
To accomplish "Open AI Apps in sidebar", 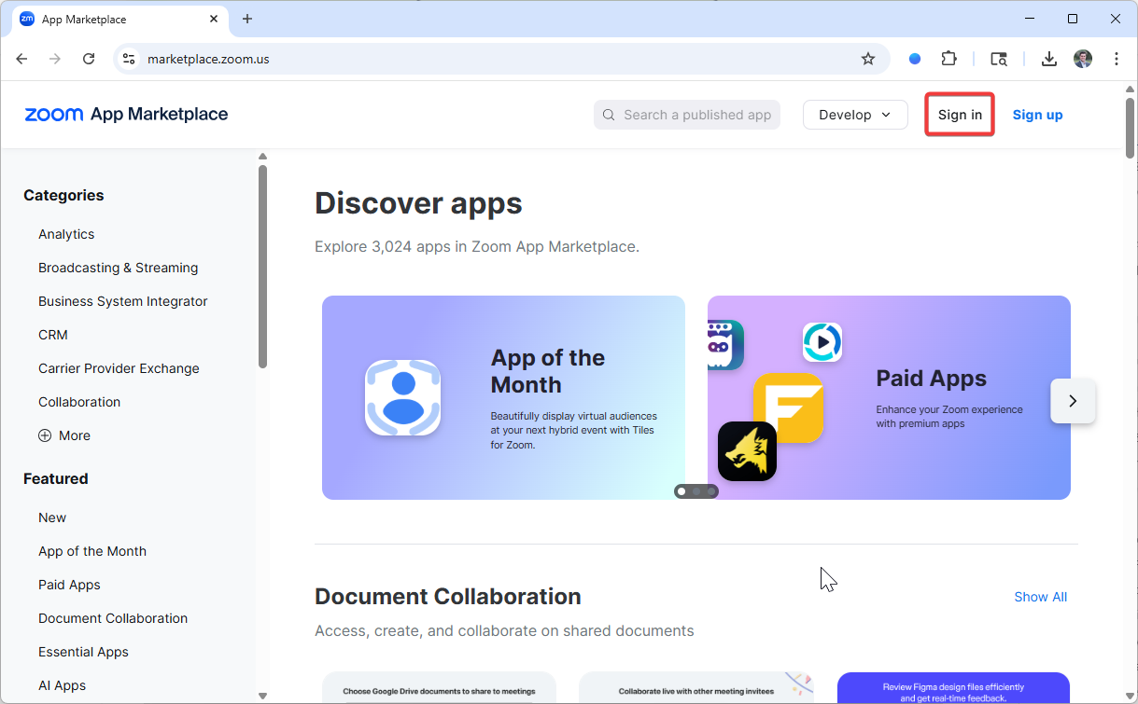I will point(62,685).
